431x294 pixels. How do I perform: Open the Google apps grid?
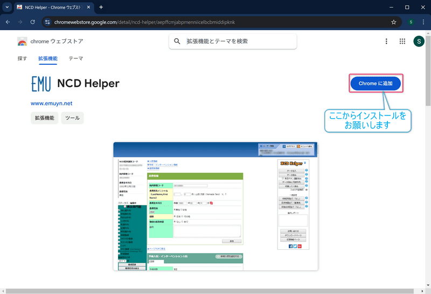click(x=402, y=42)
